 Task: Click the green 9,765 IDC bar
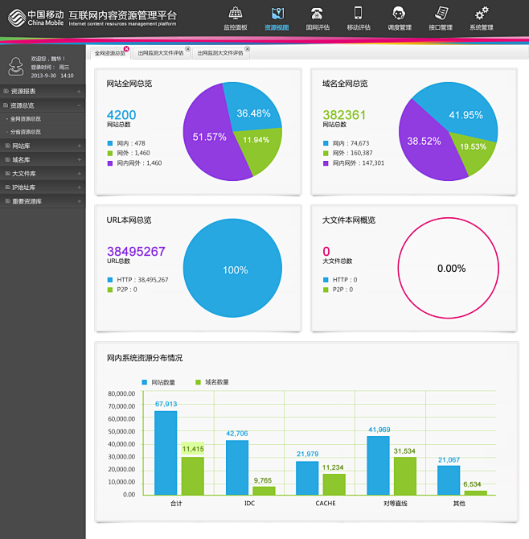coord(264,491)
